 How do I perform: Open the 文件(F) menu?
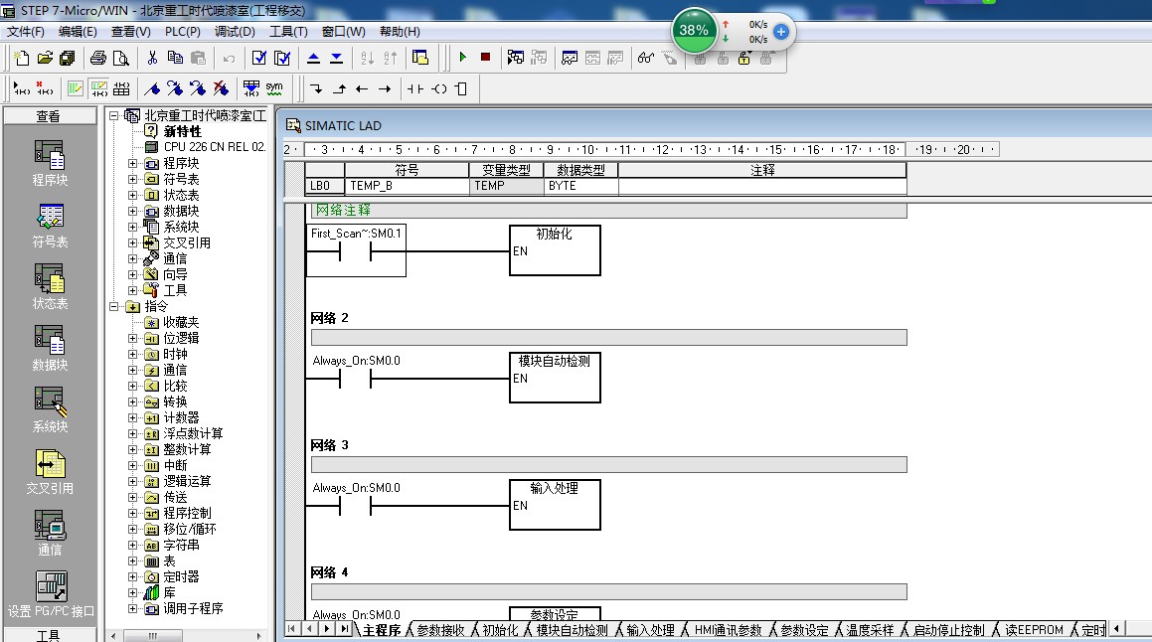(26, 32)
